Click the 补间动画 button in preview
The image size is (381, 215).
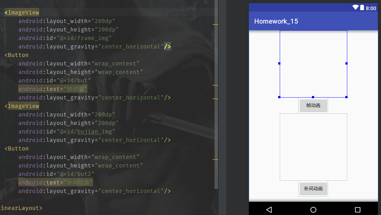click(x=313, y=189)
